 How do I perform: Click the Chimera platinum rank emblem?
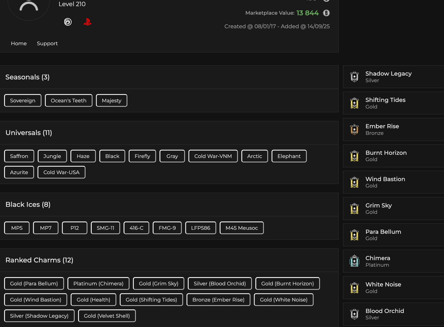click(354, 261)
